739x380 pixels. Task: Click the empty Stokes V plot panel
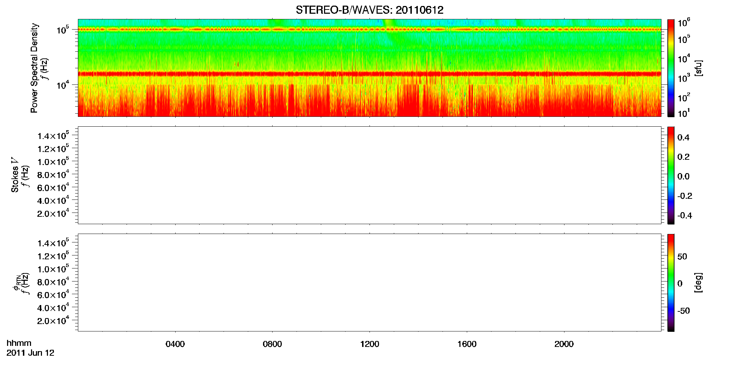369,175
